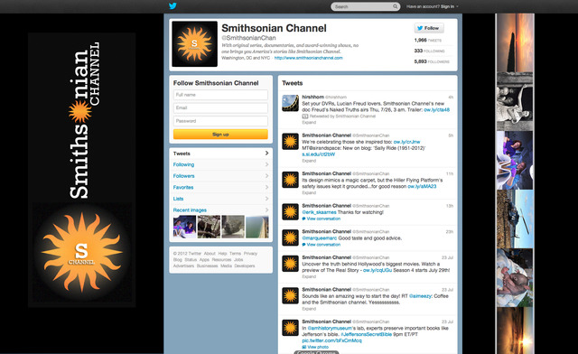Open the pic.twitter.com/bFxCmMcq link
The width and height of the screenshot is (578, 354).
coord(331,340)
